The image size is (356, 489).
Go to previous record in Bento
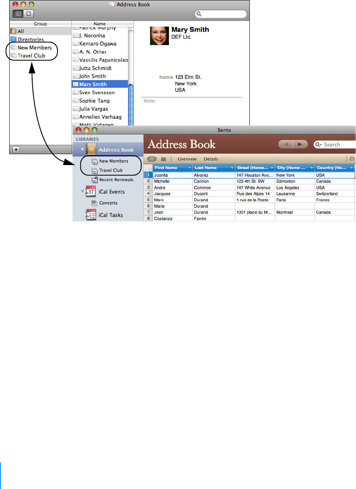(x=286, y=144)
